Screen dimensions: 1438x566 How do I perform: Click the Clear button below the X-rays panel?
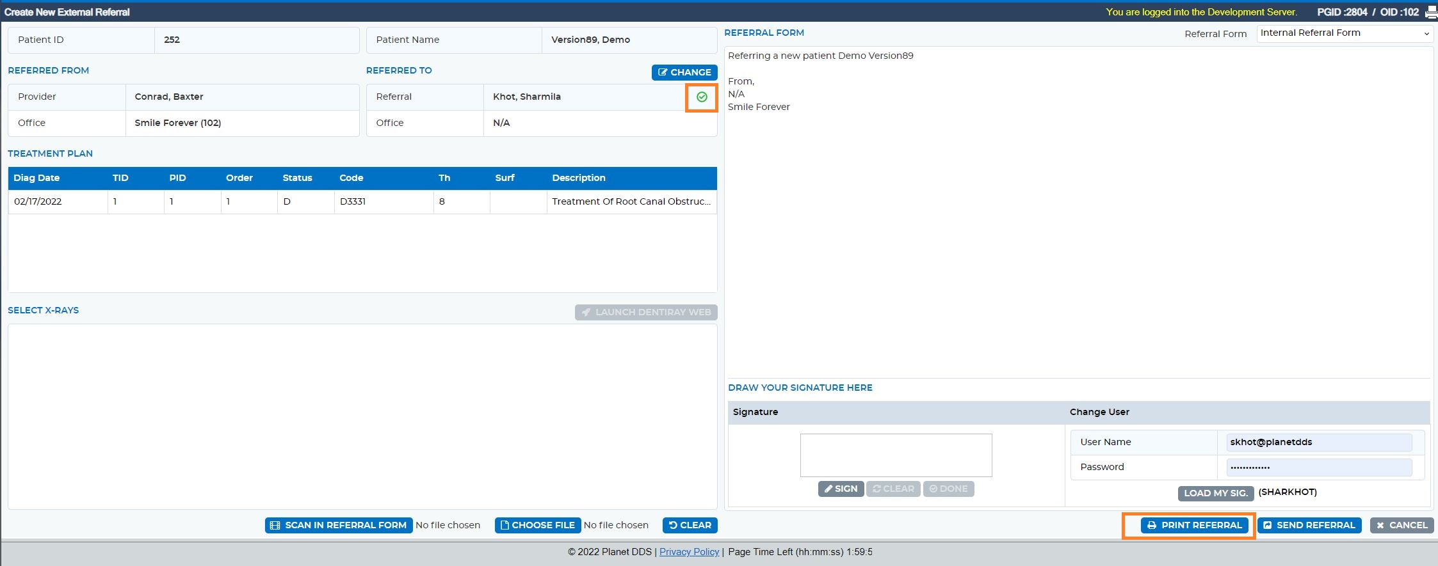pyautogui.click(x=690, y=525)
